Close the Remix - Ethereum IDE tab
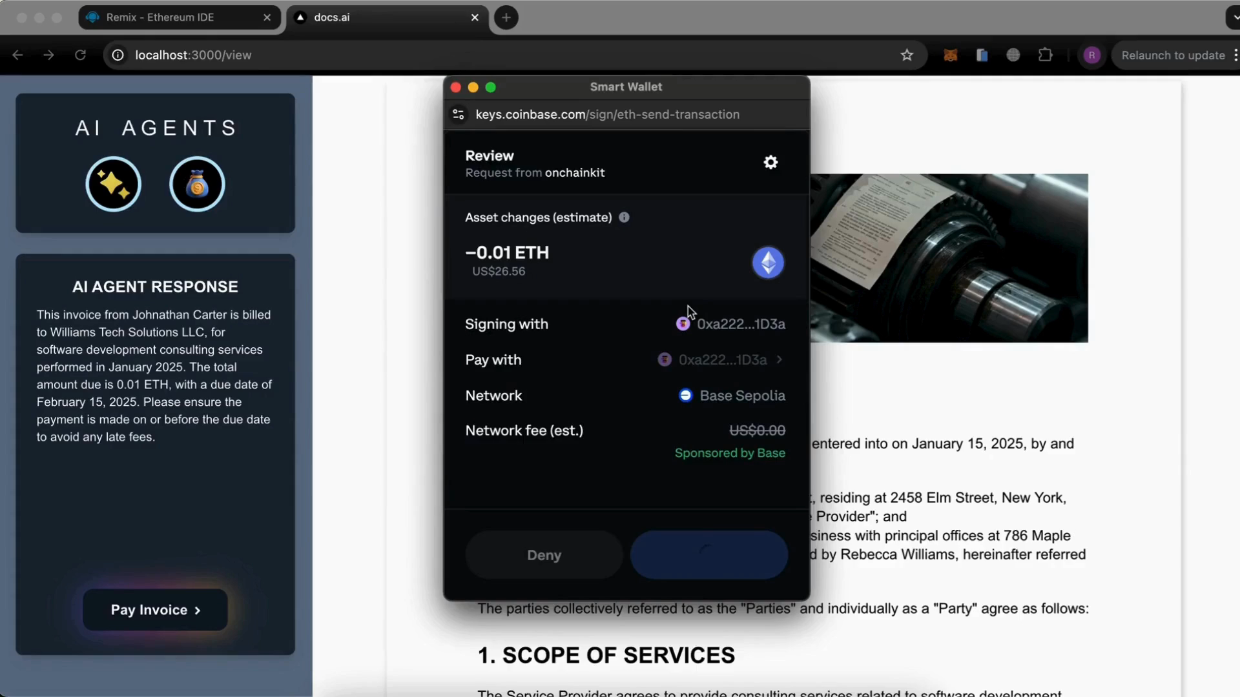The image size is (1240, 697). point(267,17)
